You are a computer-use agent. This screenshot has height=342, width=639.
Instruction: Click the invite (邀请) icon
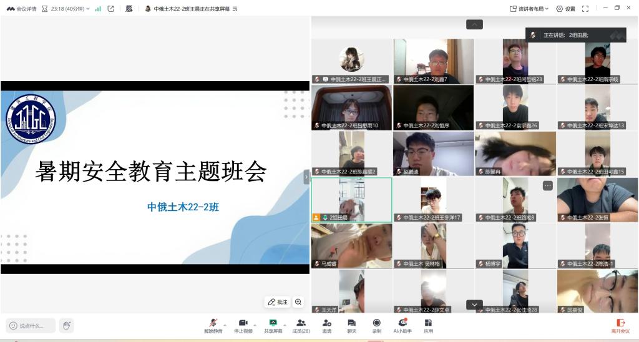[x=326, y=325]
